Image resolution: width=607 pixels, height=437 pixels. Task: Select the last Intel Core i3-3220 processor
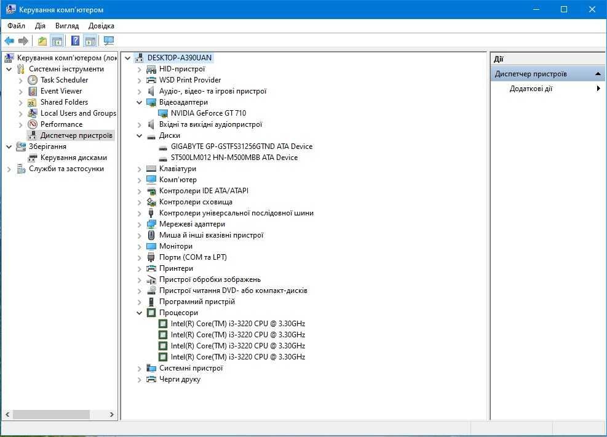tap(237, 357)
